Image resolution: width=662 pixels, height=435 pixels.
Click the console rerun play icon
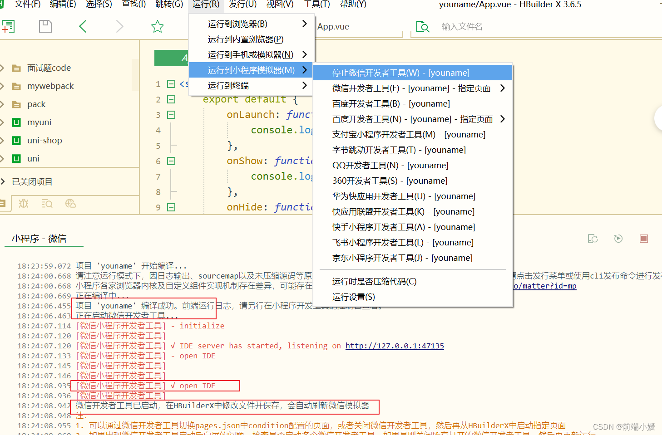click(x=618, y=239)
